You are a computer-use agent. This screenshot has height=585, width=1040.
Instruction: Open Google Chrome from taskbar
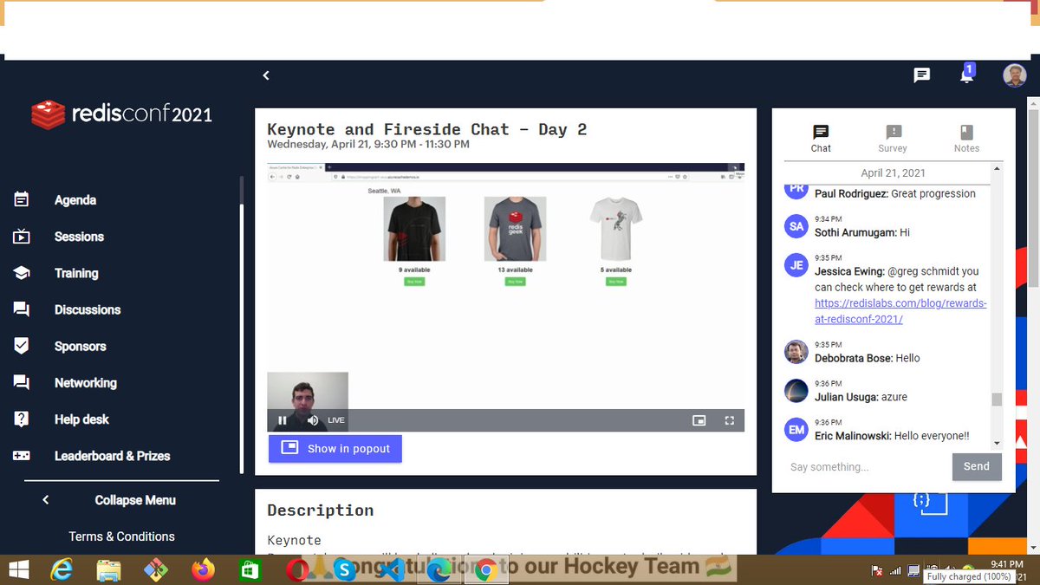tap(485, 569)
